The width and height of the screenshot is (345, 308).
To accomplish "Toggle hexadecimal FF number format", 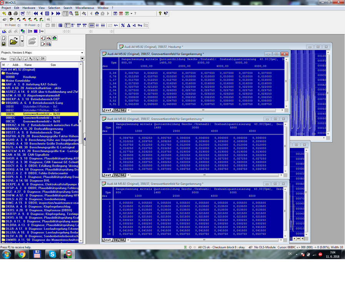I will 97,25.
